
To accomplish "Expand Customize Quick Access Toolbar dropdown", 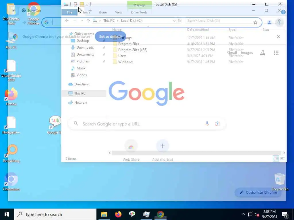I will point(87,5).
